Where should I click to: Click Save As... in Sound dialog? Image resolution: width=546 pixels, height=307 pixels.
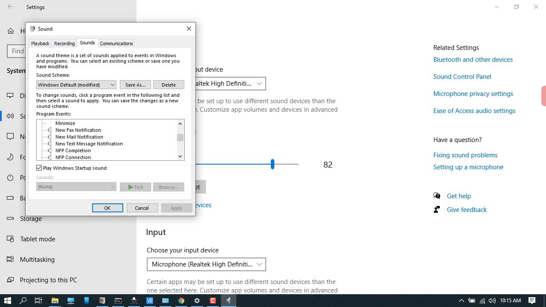pyautogui.click(x=135, y=84)
